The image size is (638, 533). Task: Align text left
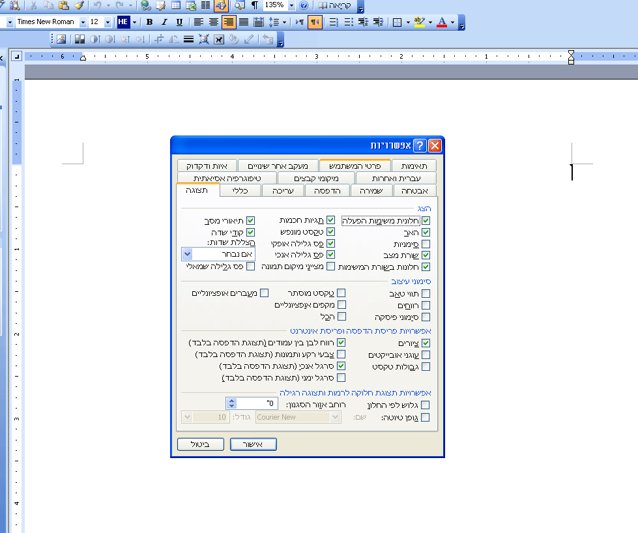pyautogui.click(x=199, y=22)
